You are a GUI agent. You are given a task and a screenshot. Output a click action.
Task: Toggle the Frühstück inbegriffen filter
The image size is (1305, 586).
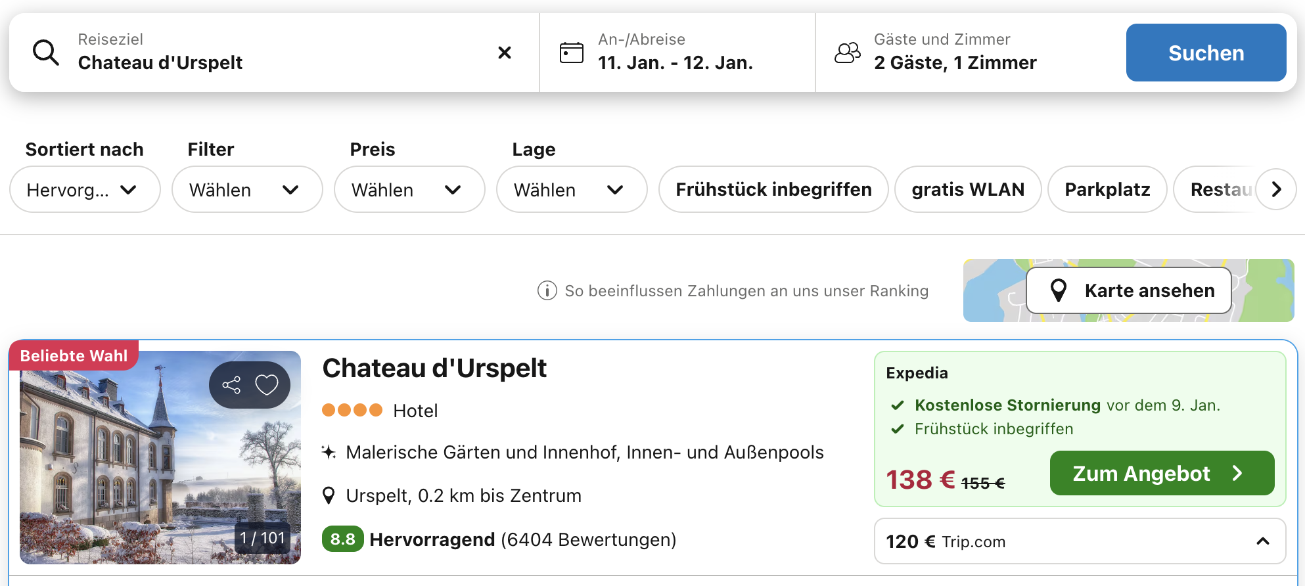click(773, 190)
